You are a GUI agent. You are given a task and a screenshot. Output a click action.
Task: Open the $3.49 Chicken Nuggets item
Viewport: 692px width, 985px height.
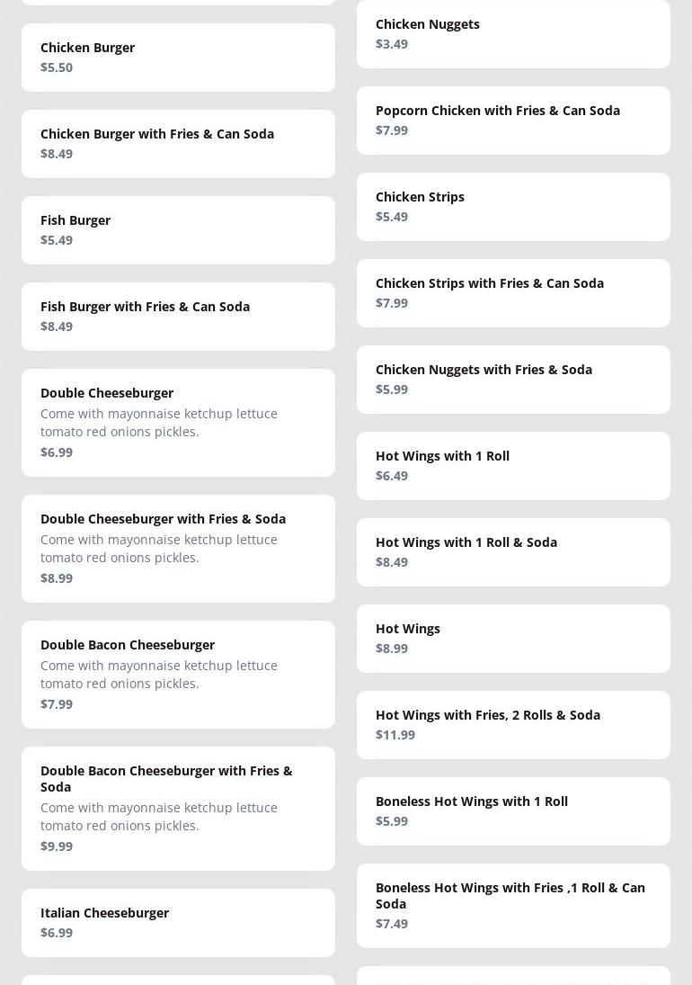[513, 33]
